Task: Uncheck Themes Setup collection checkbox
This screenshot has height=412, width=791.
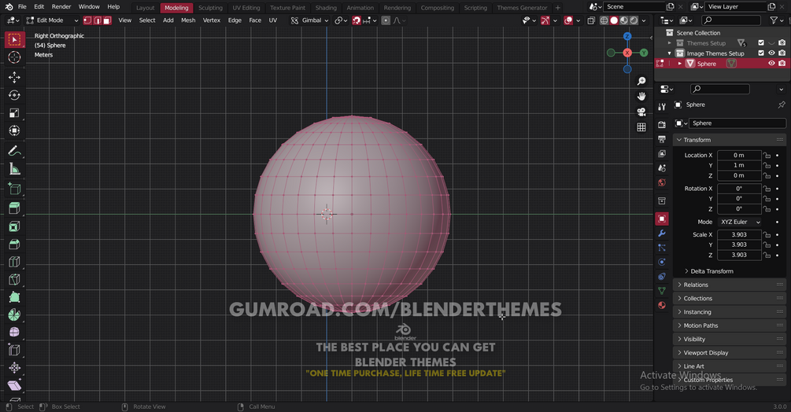Action: 761,42
